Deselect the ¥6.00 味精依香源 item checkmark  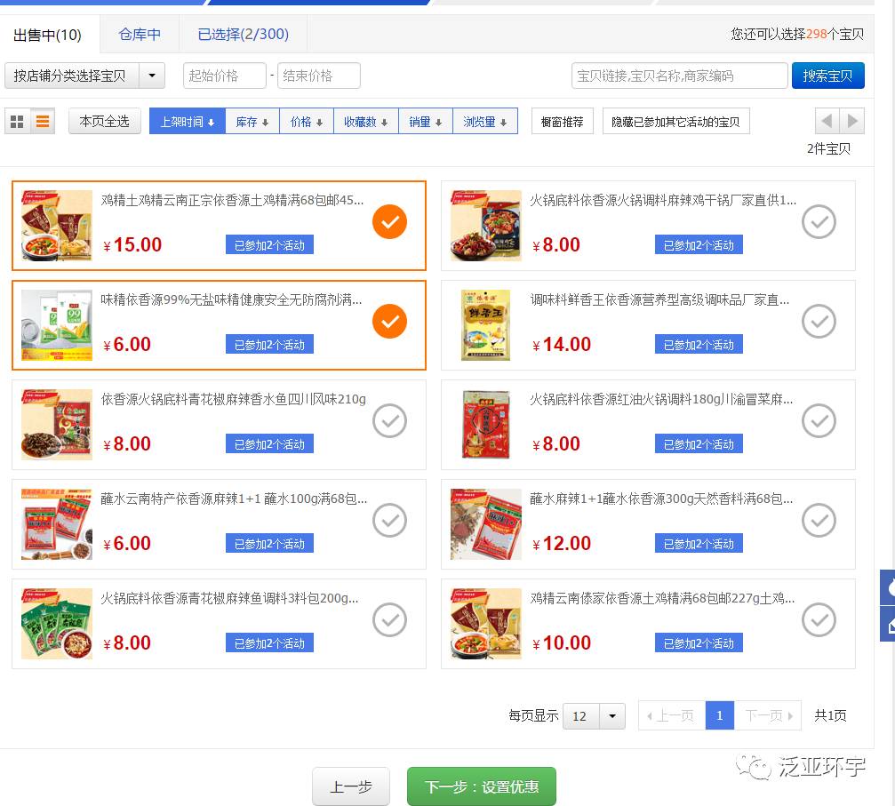click(x=390, y=321)
